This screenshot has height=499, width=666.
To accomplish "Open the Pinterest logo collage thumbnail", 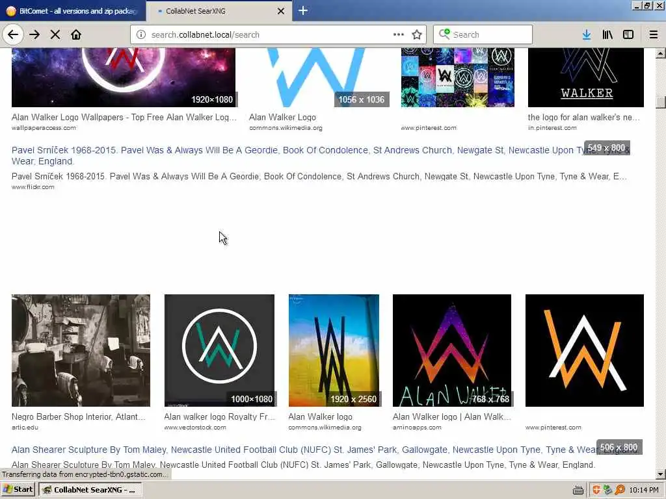I will (457, 77).
